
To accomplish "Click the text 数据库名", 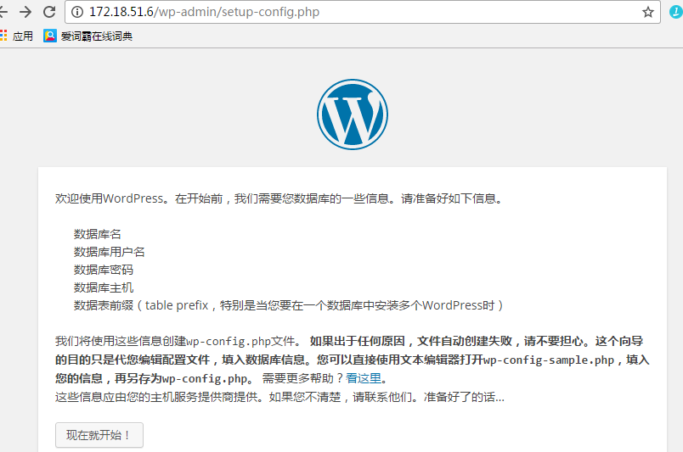I will point(97,234).
